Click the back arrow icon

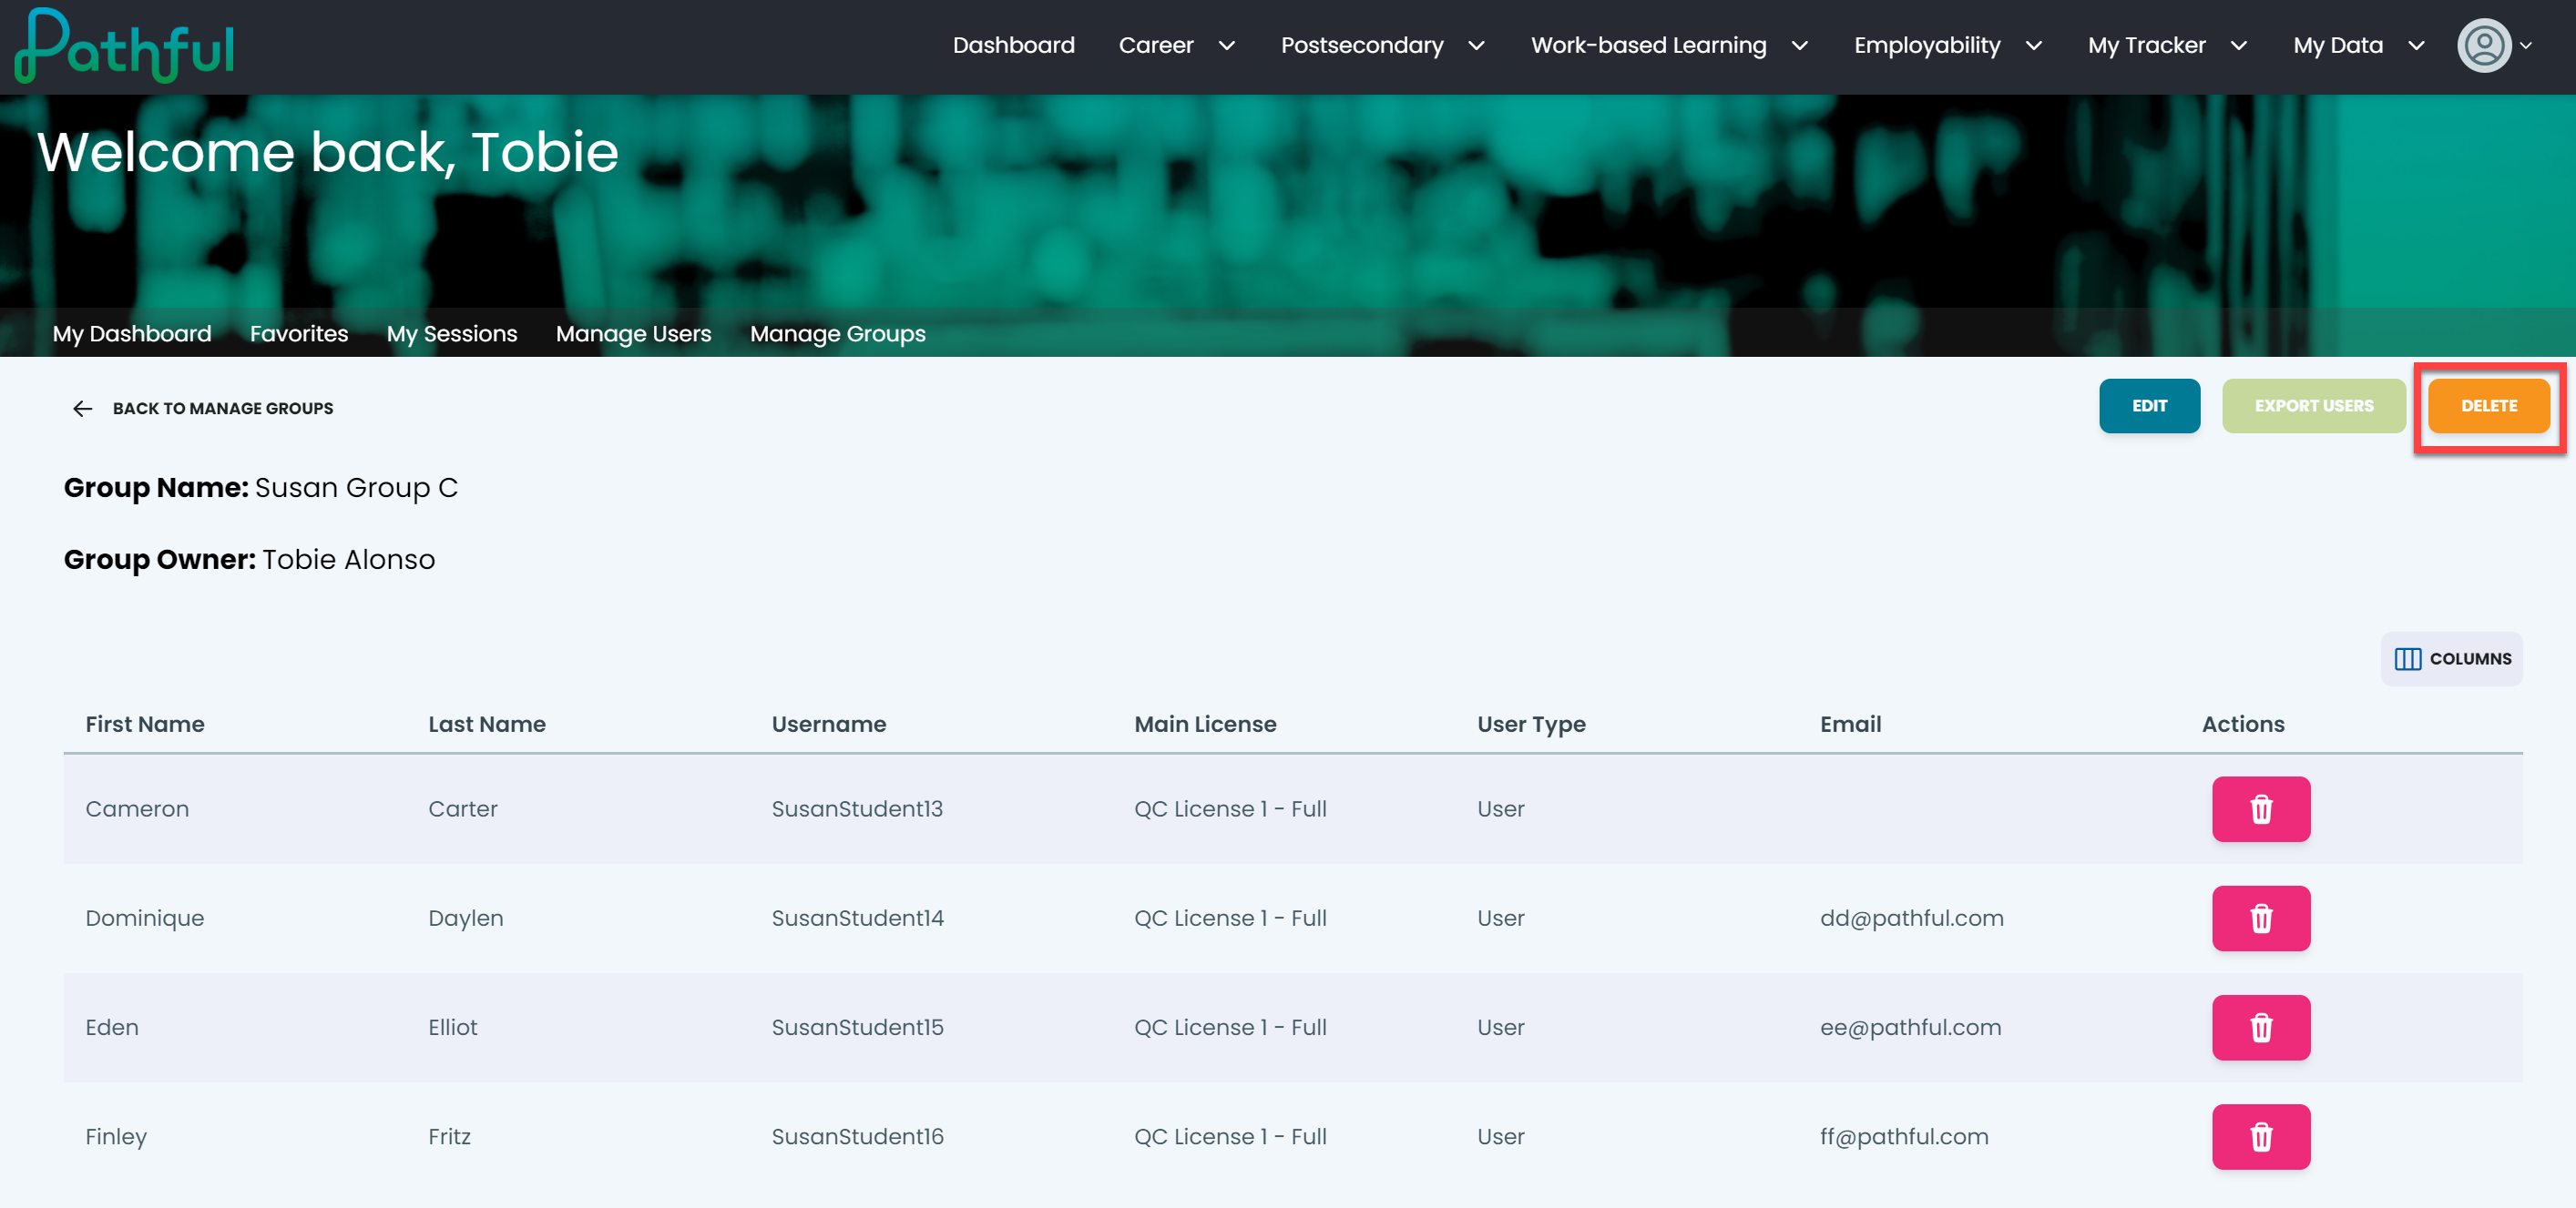[x=82, y=408]
